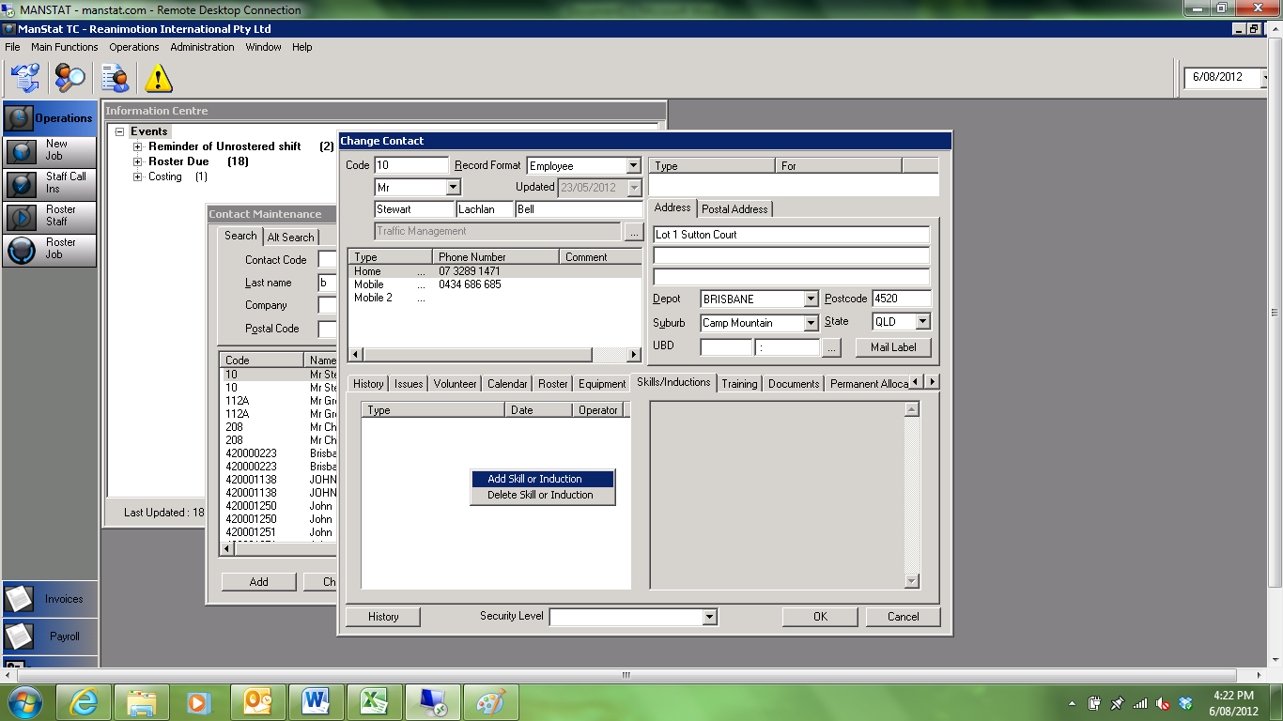Click the contact document toolbar icon
The height and width of the screenshot is (721, 1283).
(115, 77)
